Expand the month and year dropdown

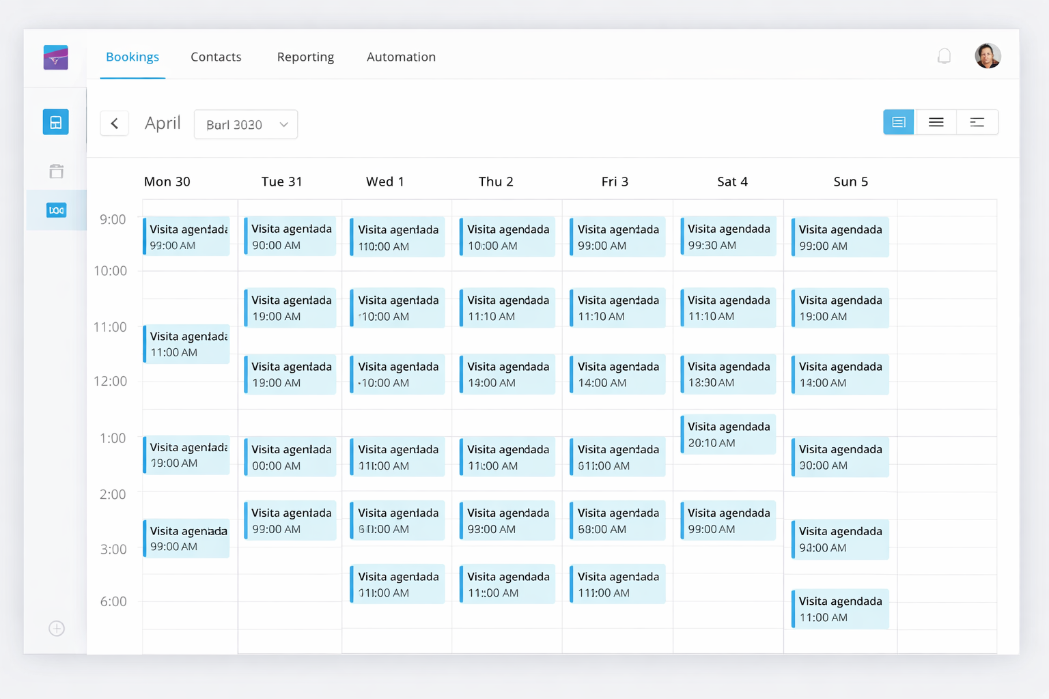246,124
